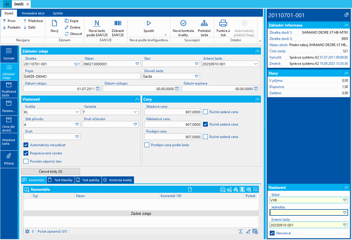The height and width of the screenshot is (240, 352).
Task: Click the sum (Σ) icon in comments footer
Action: tap(241, 232)
